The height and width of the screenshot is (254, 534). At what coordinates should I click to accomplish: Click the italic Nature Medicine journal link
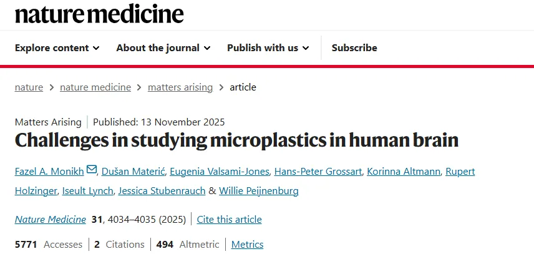51,220
